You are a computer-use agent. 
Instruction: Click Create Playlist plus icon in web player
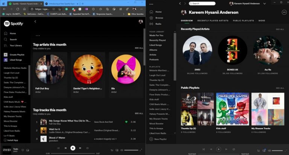[x=6, y=55]
